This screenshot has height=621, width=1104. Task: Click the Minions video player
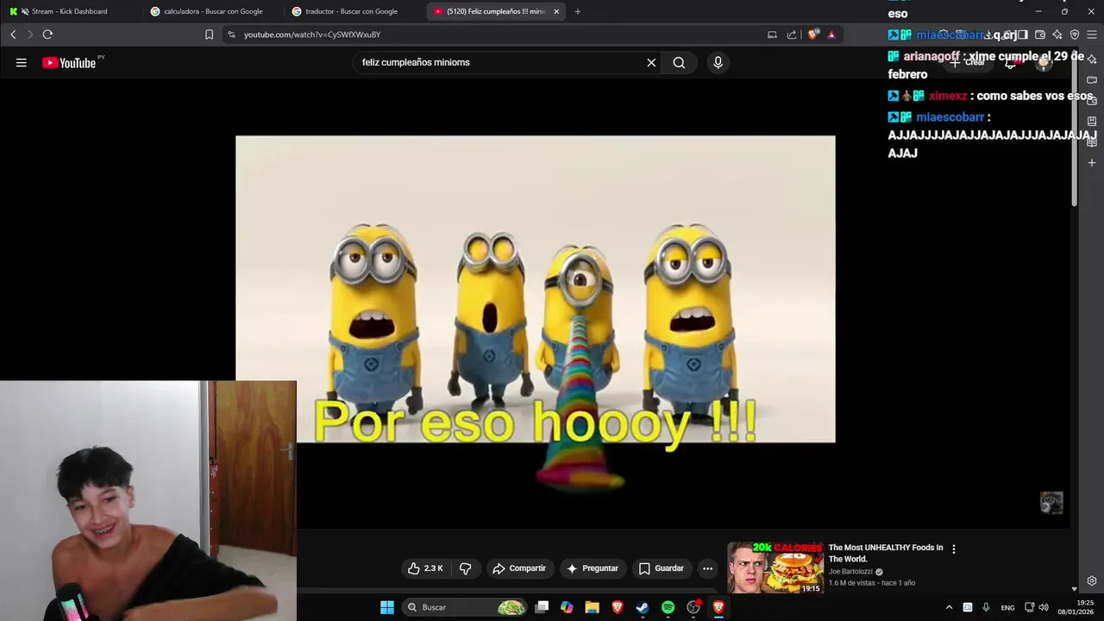click(x=536, y=289)
